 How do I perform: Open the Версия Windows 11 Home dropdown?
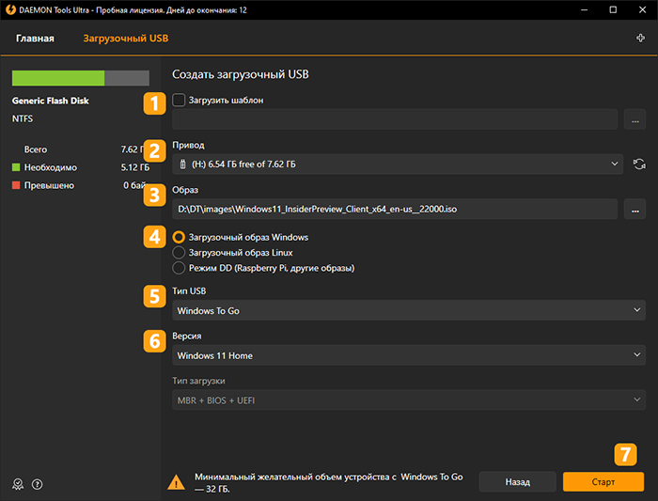point(409,355)
